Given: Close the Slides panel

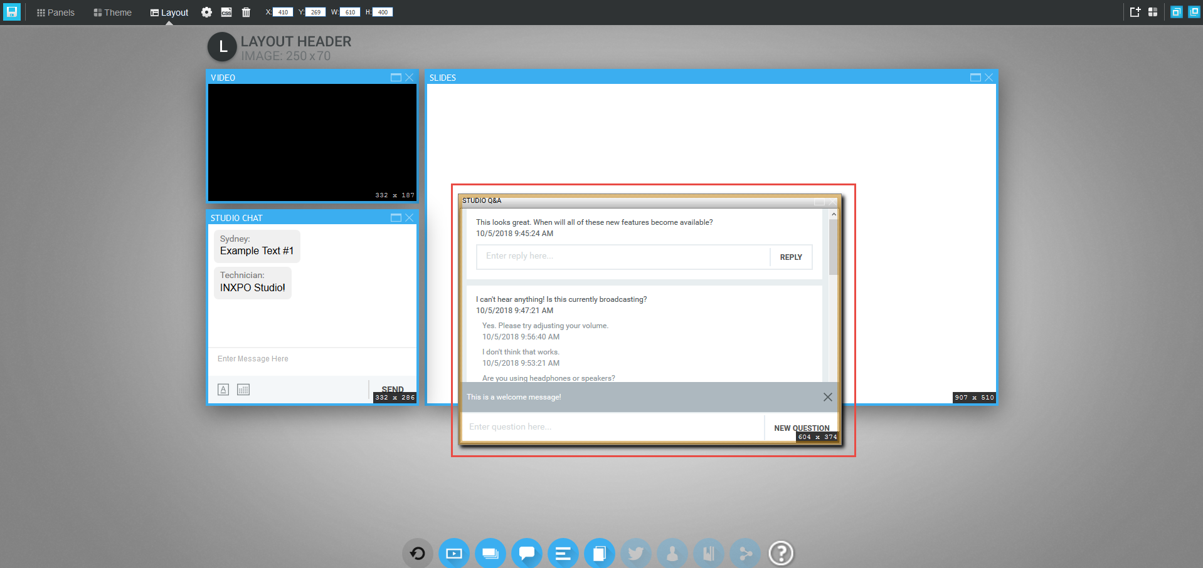Looking at the screenshot, I should tap(989, 77).
